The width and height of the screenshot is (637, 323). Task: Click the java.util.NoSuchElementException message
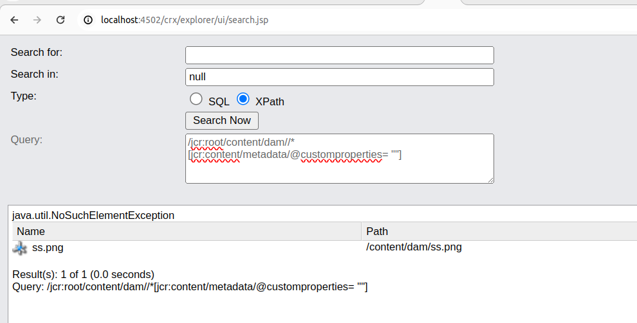(x=93, y=215)
